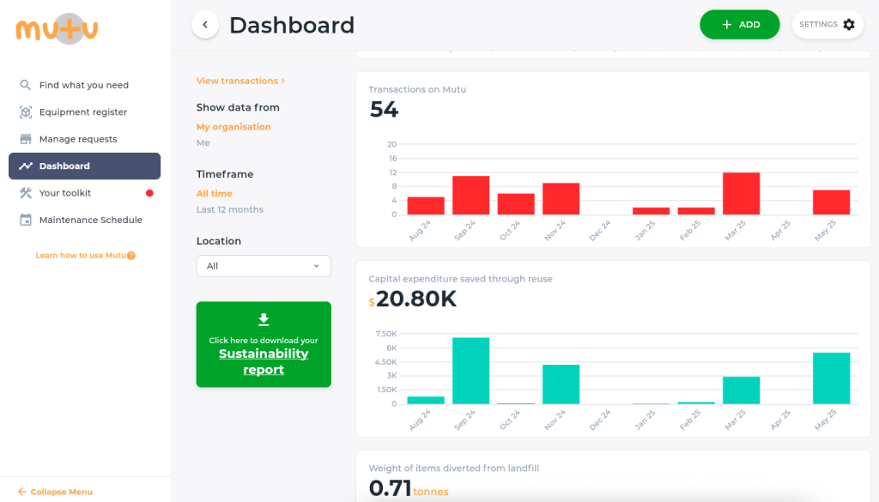Viewport: 879px width, 502px height.
Task: Open Find what you need
Action: [x=85, y=85]
